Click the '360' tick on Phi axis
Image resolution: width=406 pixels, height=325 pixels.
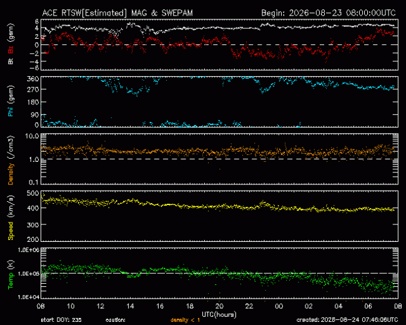click(x=33, y=79)
